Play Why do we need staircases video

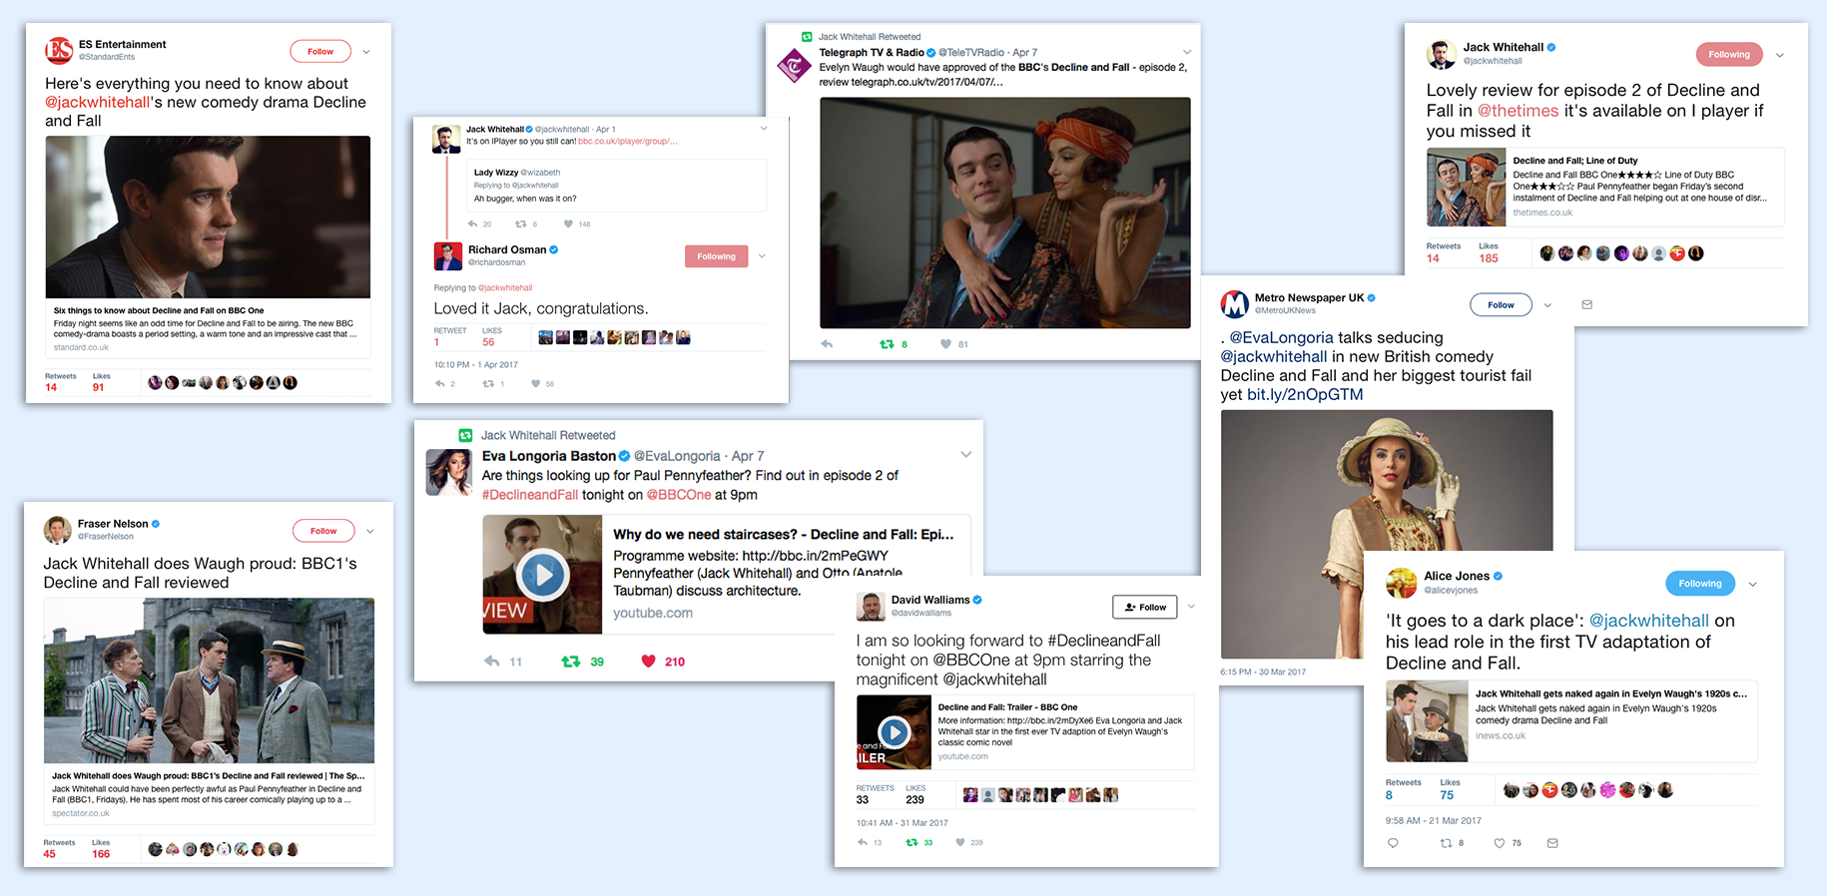coord(542,575)
